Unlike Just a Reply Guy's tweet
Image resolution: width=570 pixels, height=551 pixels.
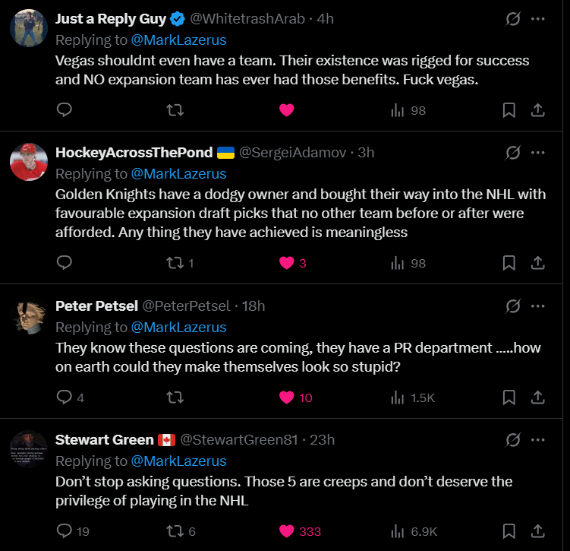(286, 110)
